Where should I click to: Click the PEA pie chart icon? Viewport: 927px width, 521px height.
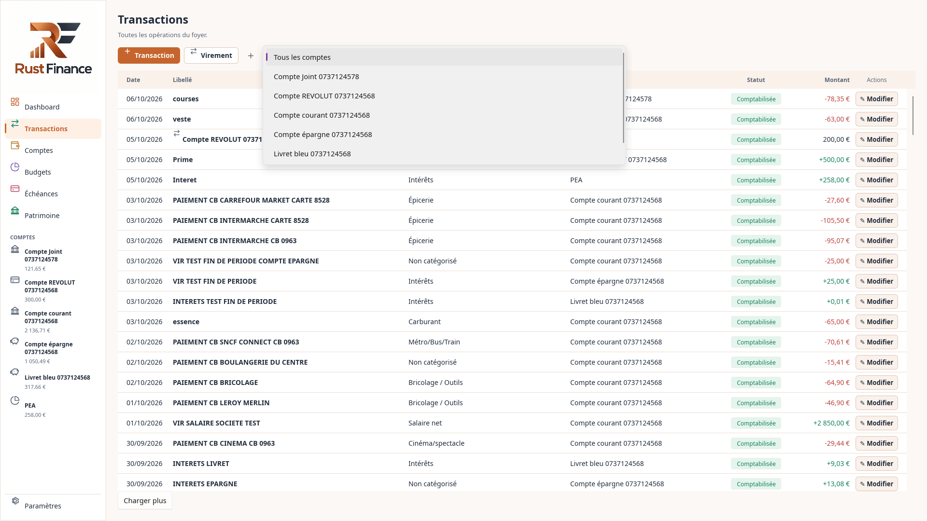(x=15, y=400)
